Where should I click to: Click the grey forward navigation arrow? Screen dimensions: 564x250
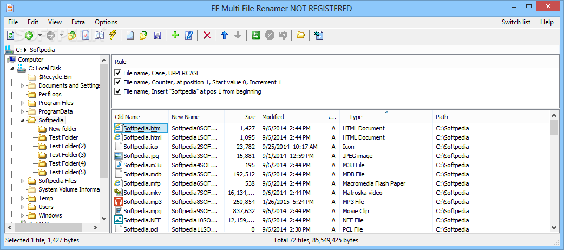tap(50, 35)
